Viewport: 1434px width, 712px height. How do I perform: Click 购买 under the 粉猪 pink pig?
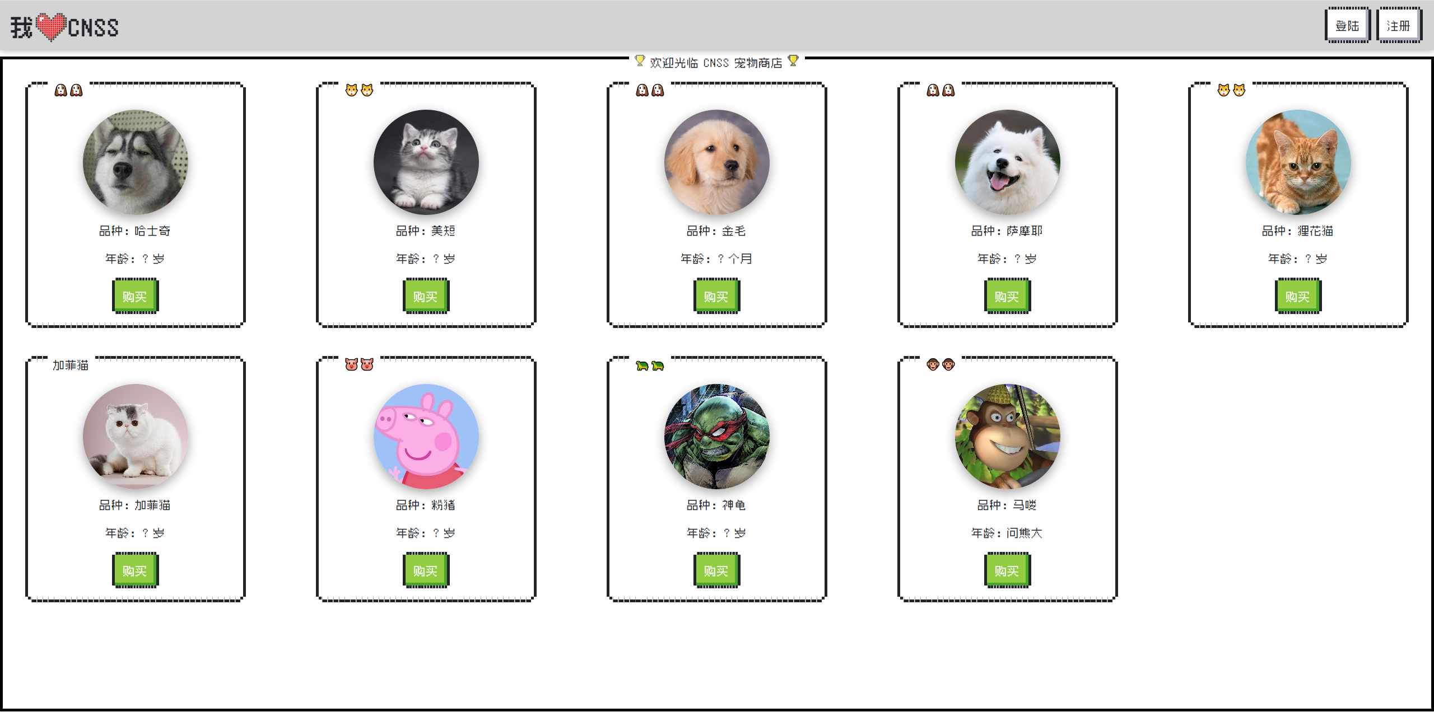point(426,570)
